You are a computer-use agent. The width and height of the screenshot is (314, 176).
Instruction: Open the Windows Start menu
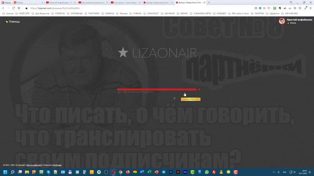(5, 172)
